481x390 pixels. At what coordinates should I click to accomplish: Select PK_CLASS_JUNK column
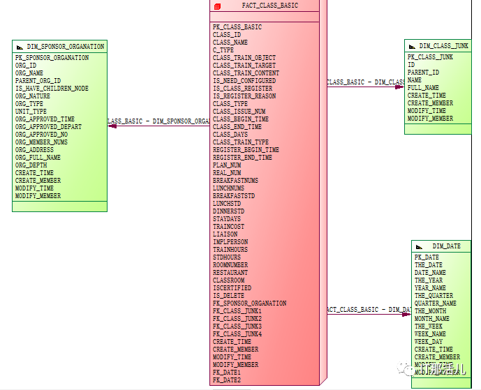(430, 57)
